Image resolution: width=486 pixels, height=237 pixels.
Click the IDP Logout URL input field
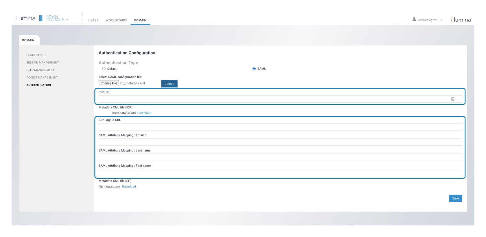tap(280, 127)
